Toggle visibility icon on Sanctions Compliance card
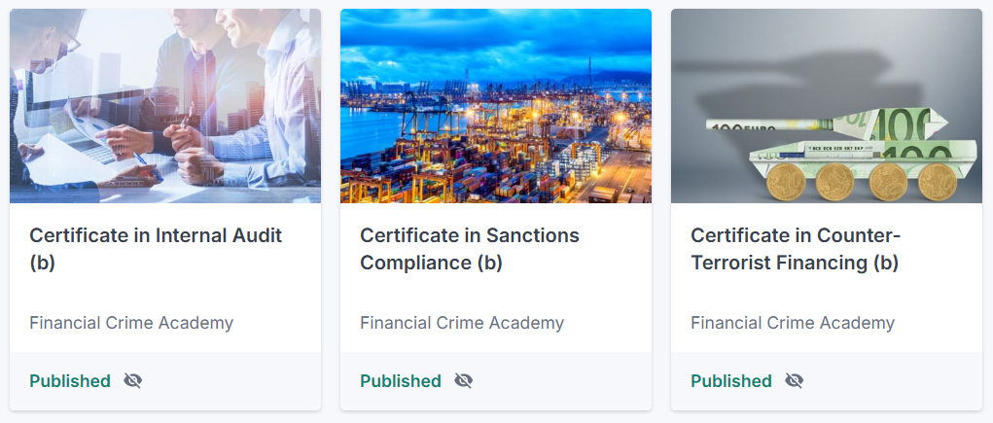993x423 pixels. [x=464, y=380]
